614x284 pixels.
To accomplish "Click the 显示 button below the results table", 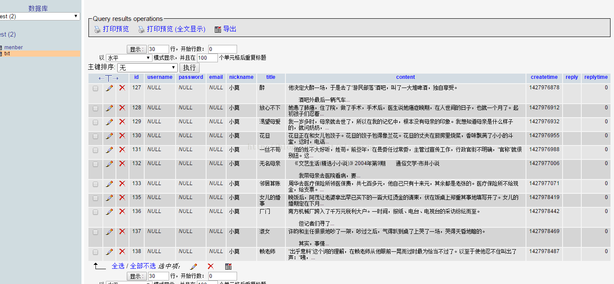I will pyautogui.click(x=137, y=276).
